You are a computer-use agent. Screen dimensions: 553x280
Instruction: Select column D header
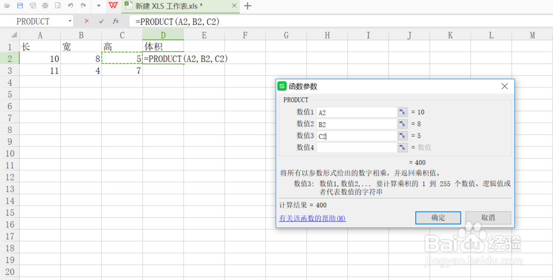pos(163,35)
